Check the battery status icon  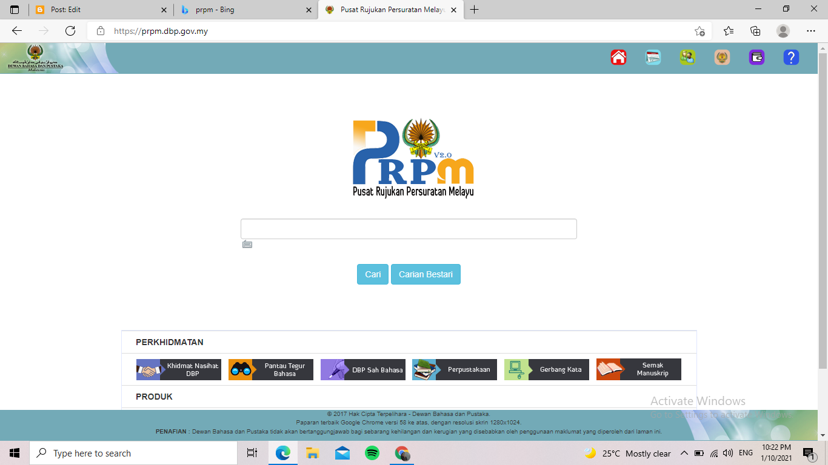699,453
